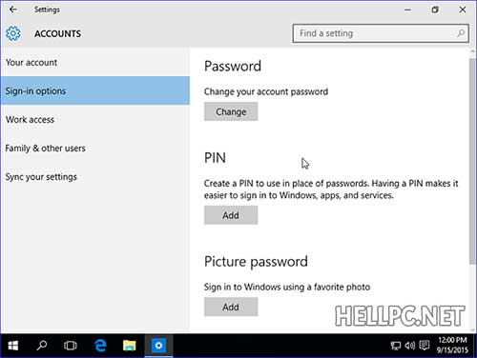
Task: Click text 'Change your account password'
Action: tap(266, 92)
